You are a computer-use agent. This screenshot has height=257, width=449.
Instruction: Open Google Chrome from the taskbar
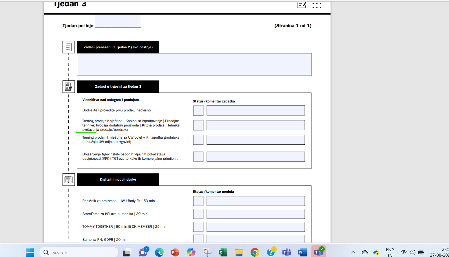255,252
